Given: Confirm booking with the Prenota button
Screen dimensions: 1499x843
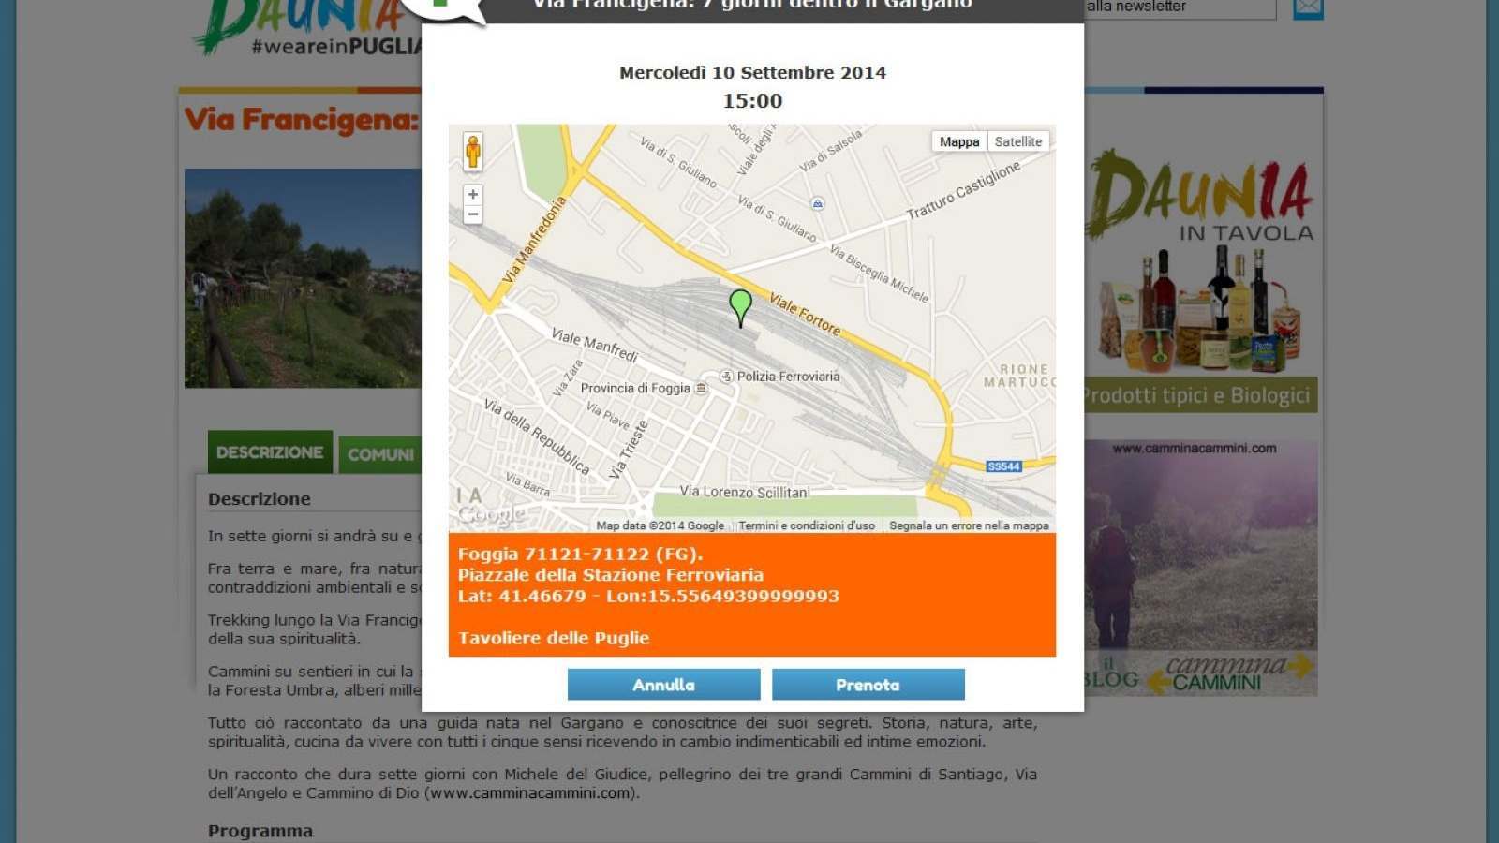Looking at the screenshot, I should [868, 685].
